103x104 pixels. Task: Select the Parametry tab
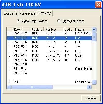[x=45, y=13]
